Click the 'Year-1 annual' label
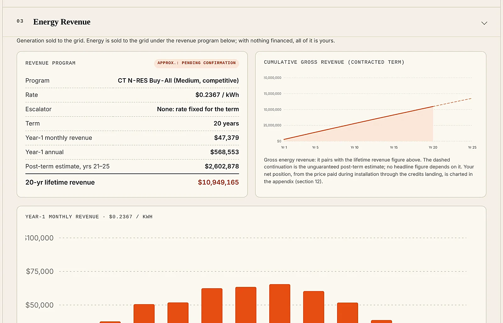Image resolution: width=503 pixels, height=323 pixels. pyautogui.click(x=44, y=152)
